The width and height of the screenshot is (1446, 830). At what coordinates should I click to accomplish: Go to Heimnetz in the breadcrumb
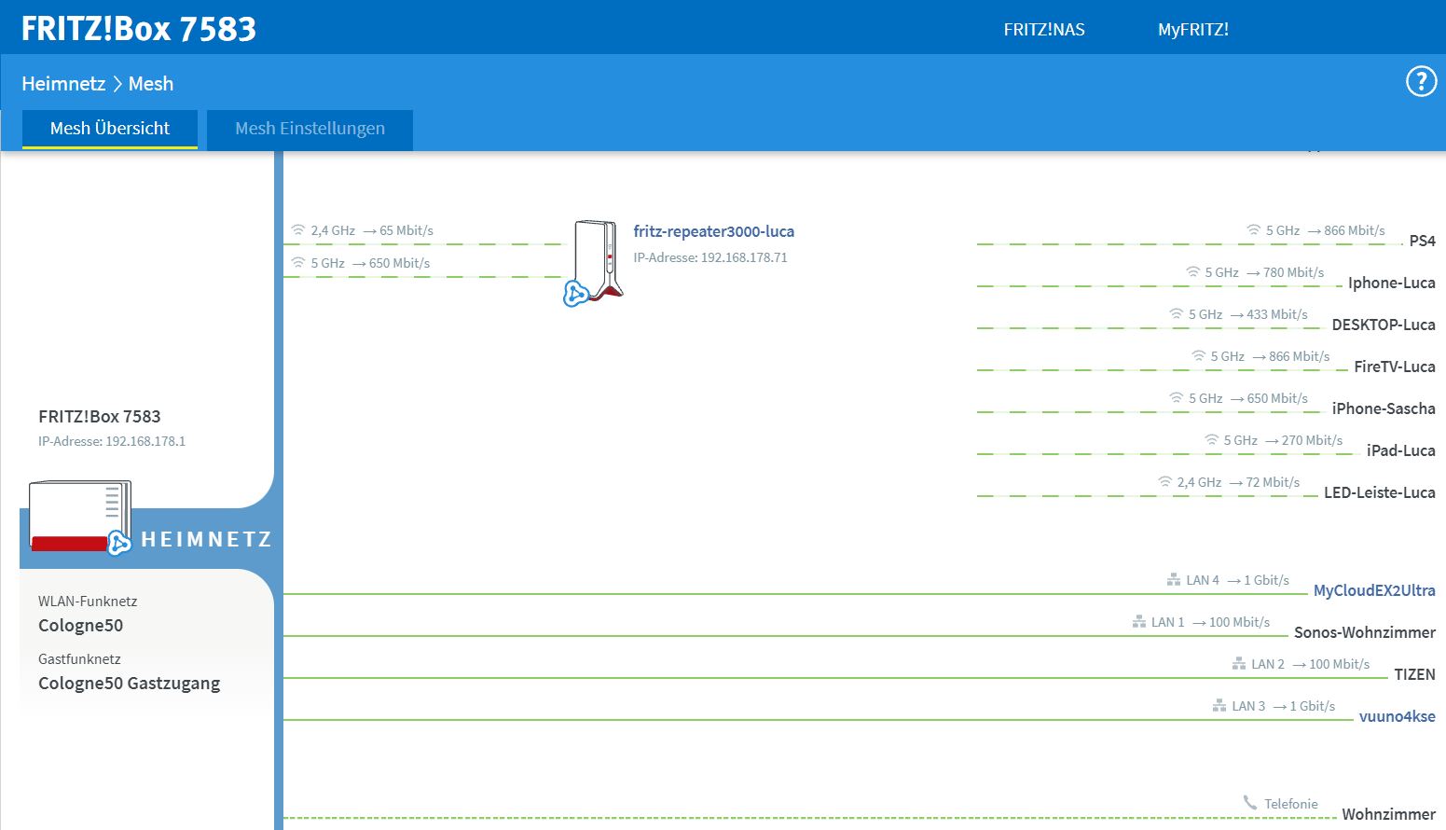tap(63, 84)
